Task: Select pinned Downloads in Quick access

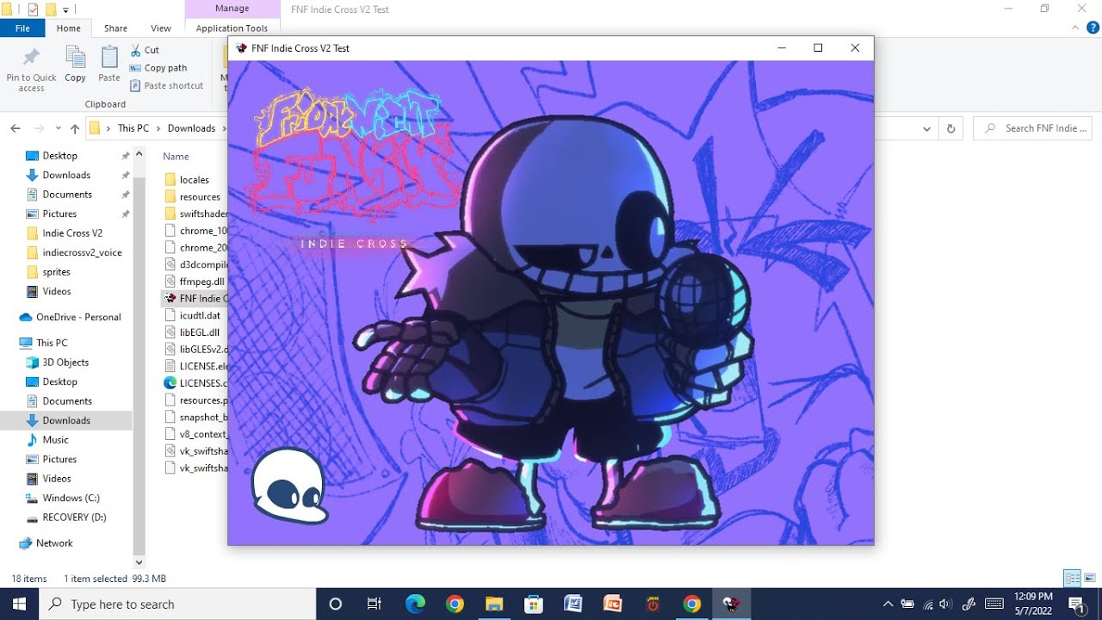Action: [66, 175]
